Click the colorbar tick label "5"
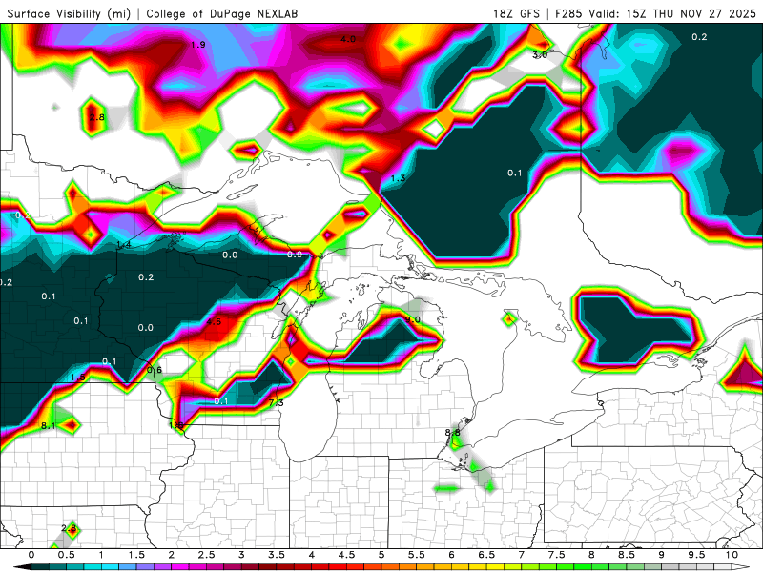Screen dimensions: 763x572 [x=381, y=555]
